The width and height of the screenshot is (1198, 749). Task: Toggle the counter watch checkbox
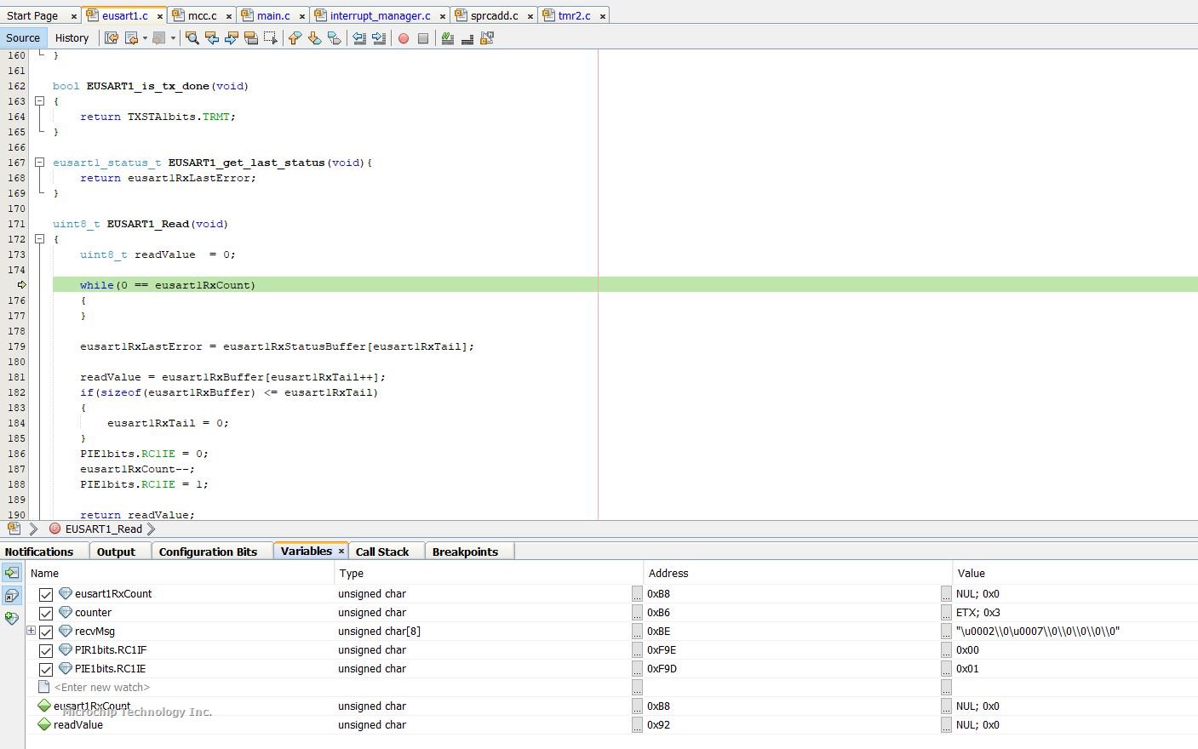click(x=46, y=613)
